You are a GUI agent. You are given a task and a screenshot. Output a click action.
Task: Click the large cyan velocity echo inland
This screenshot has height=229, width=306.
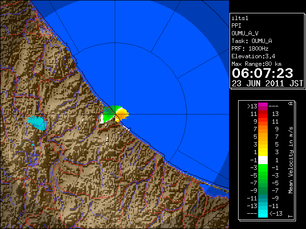click(x=37, y=123)
